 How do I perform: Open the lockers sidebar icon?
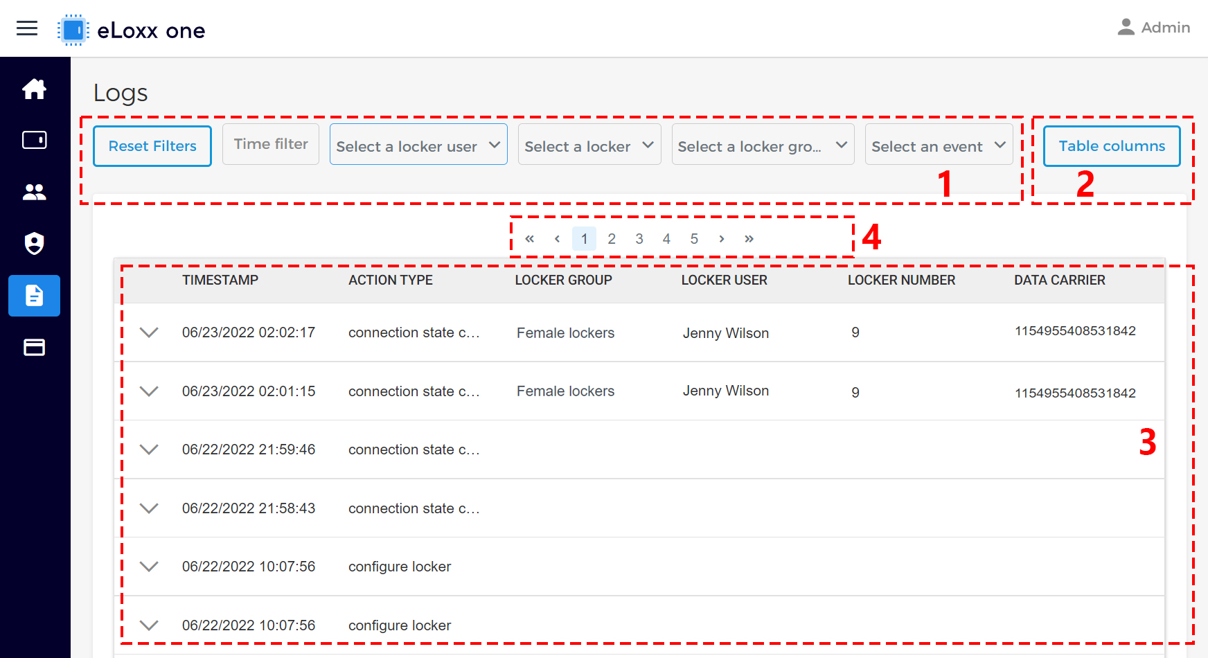coord(34,140)
